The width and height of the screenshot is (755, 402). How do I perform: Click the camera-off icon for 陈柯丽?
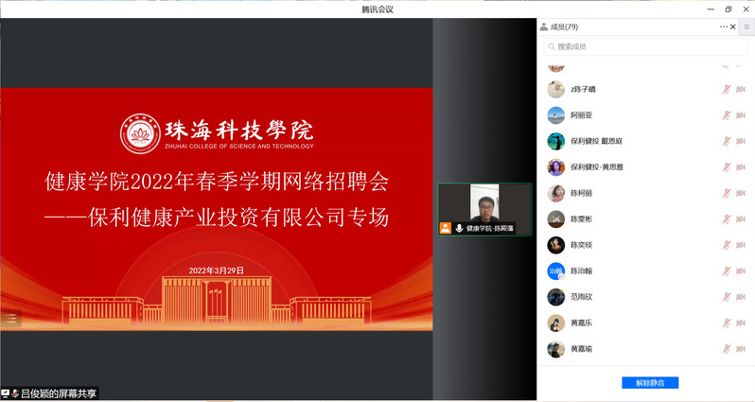coord(741,193)
